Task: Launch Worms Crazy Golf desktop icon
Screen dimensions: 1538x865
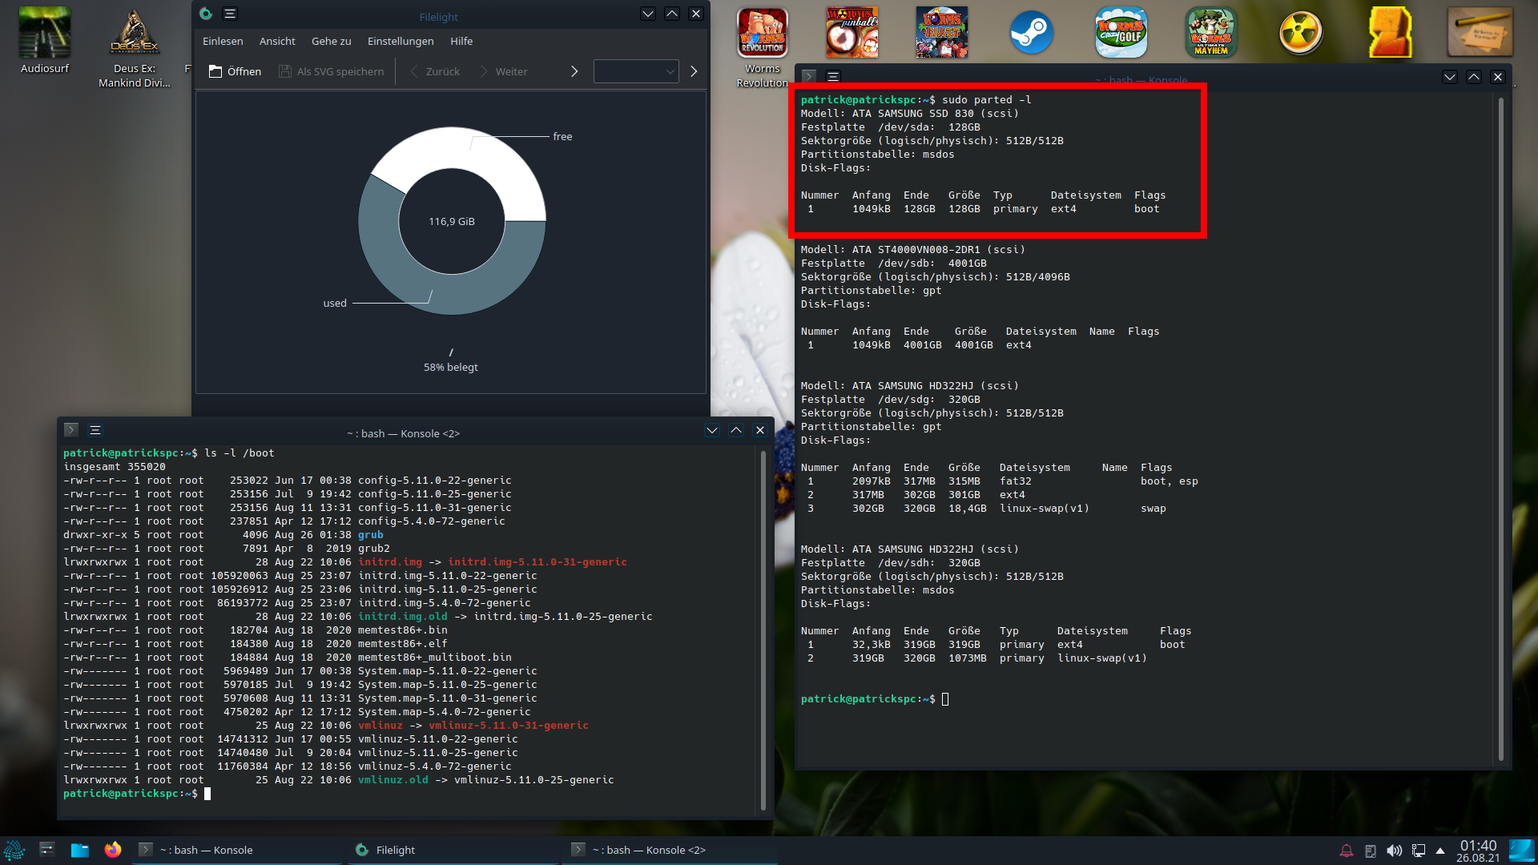Action: click(1121, 33)
